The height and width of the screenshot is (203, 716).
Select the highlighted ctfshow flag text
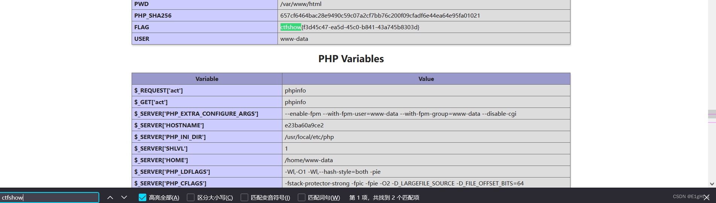point(291,27)
